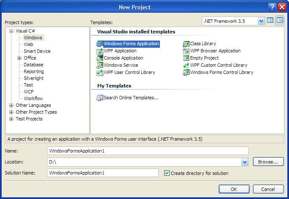Screen dimensions: 289x199
Task: Choose 'Empty Project' template text
Action: [x=204, y=58]
